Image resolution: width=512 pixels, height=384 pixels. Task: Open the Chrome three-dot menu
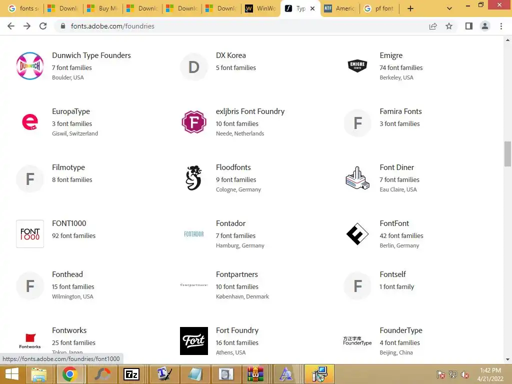click(x=501, y=26)
